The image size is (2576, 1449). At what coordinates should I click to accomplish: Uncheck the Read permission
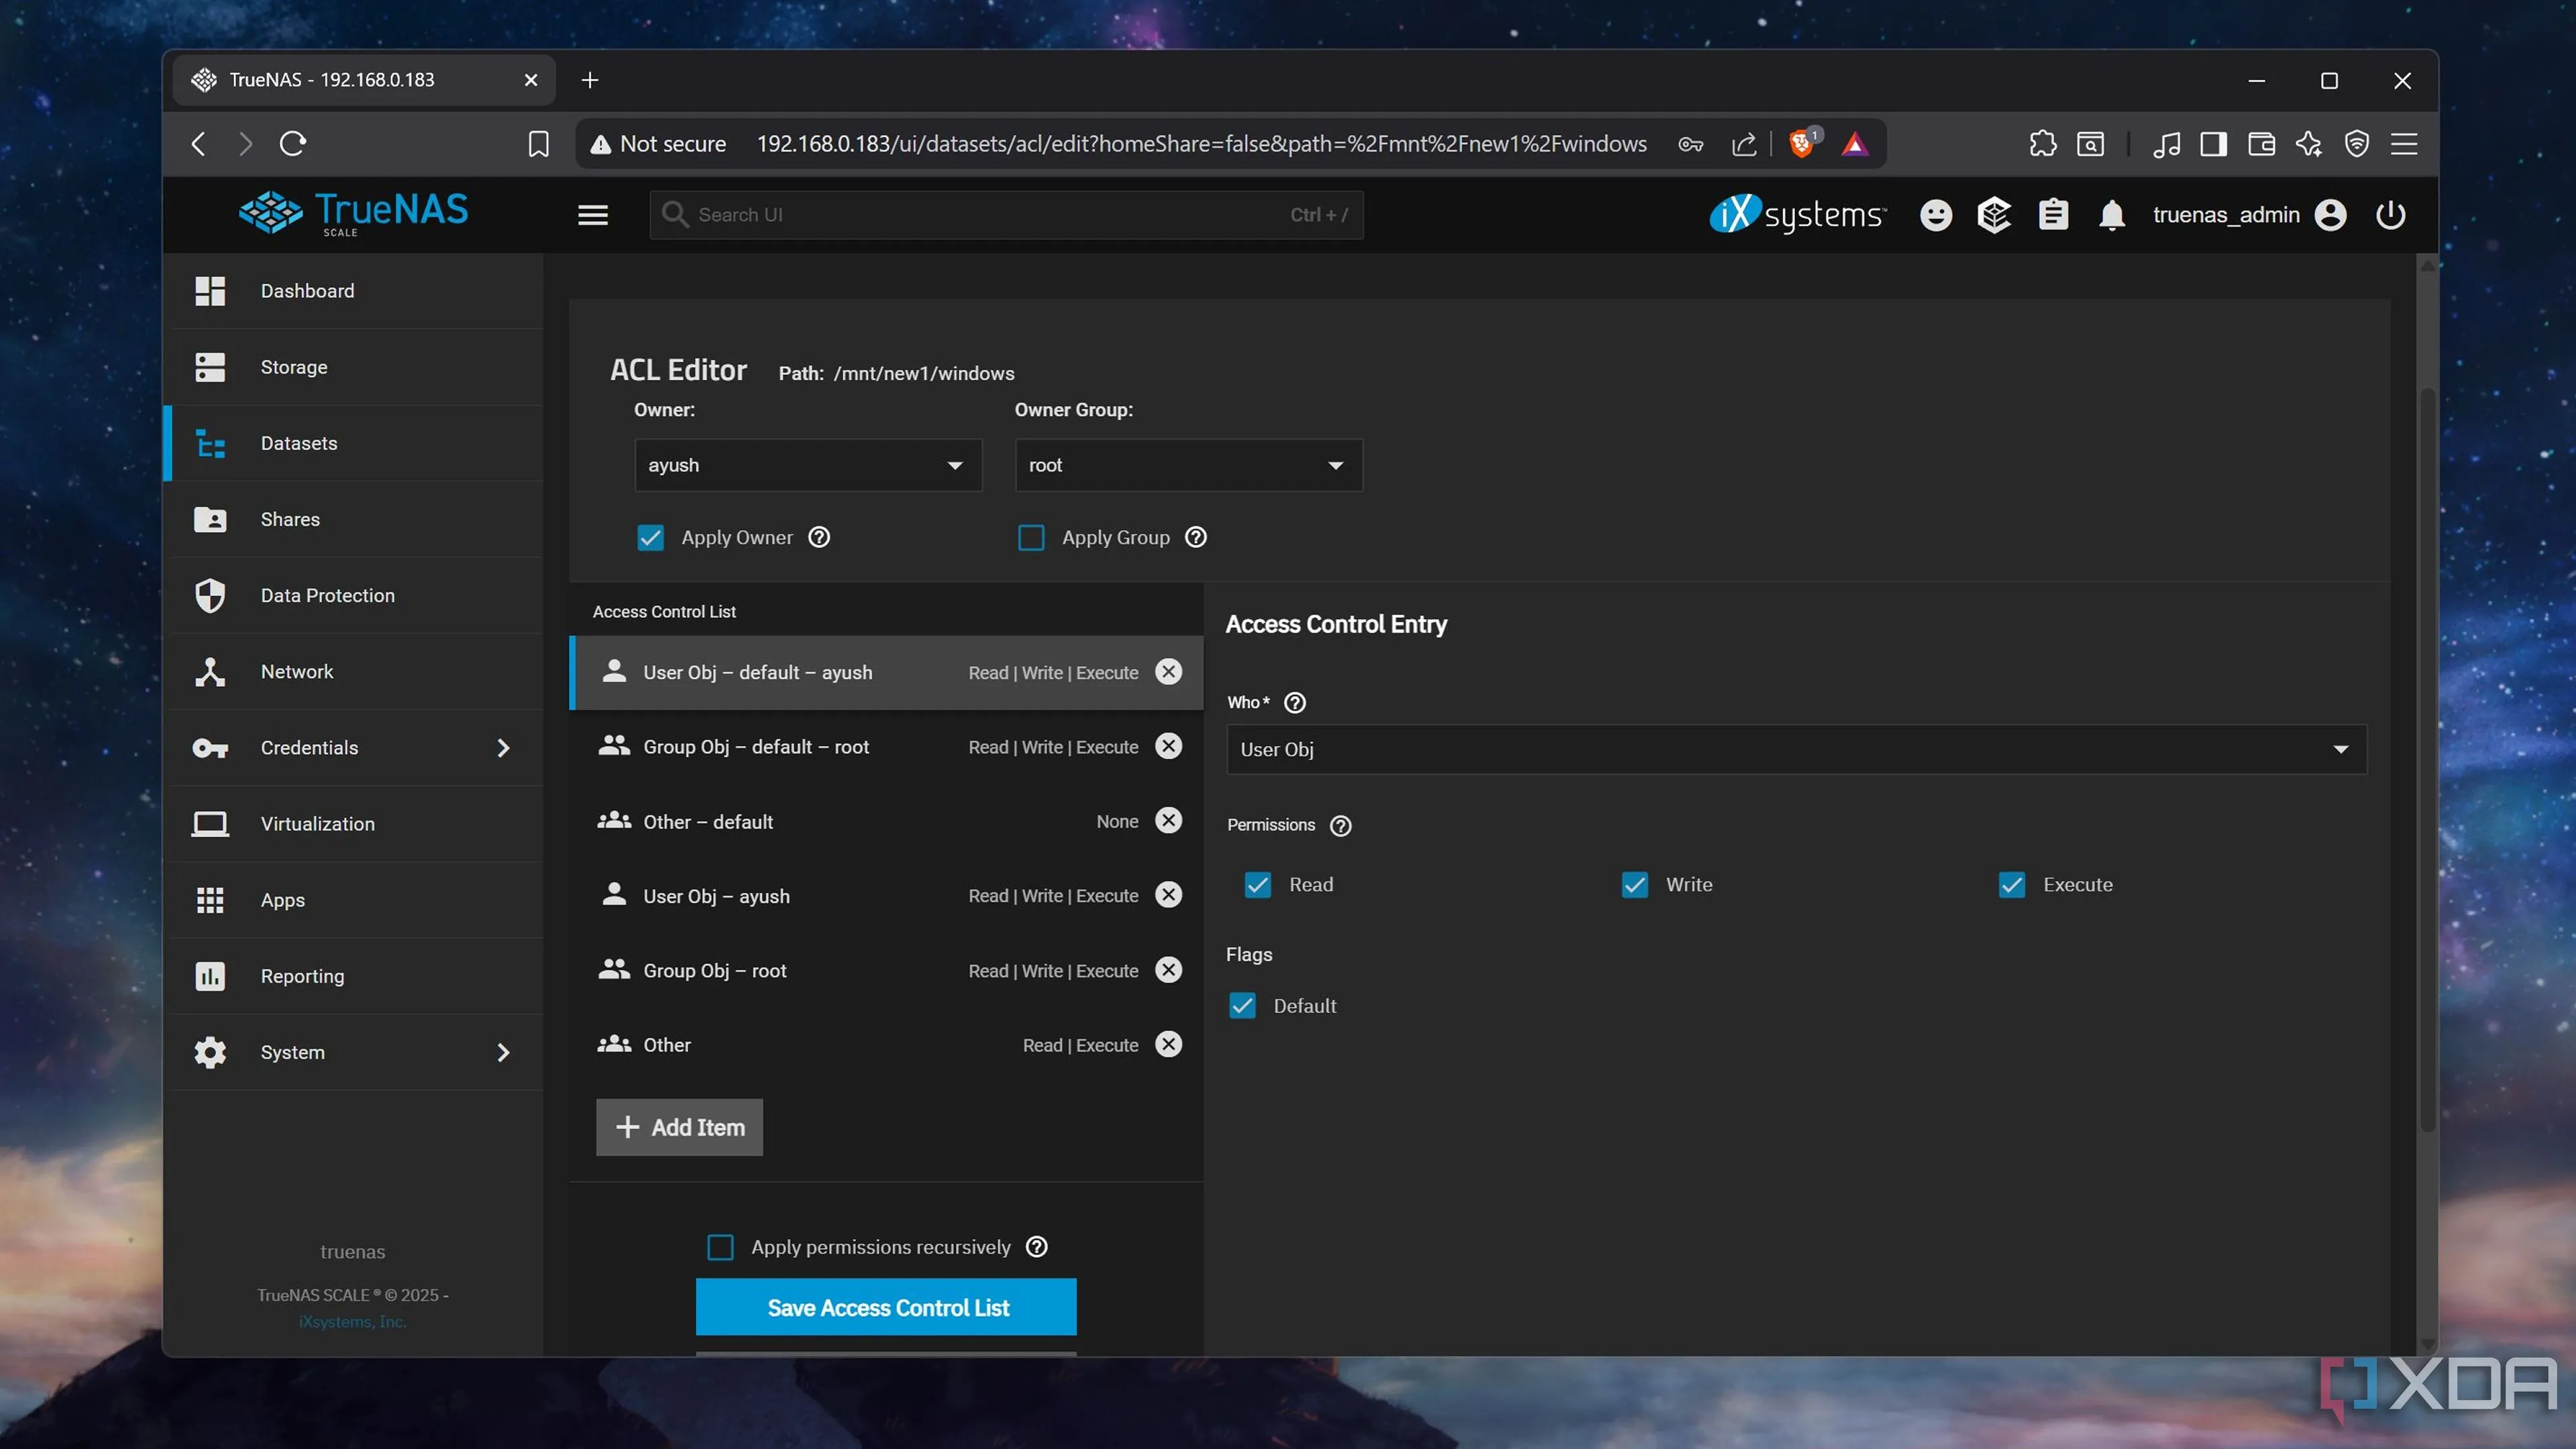1258,885
